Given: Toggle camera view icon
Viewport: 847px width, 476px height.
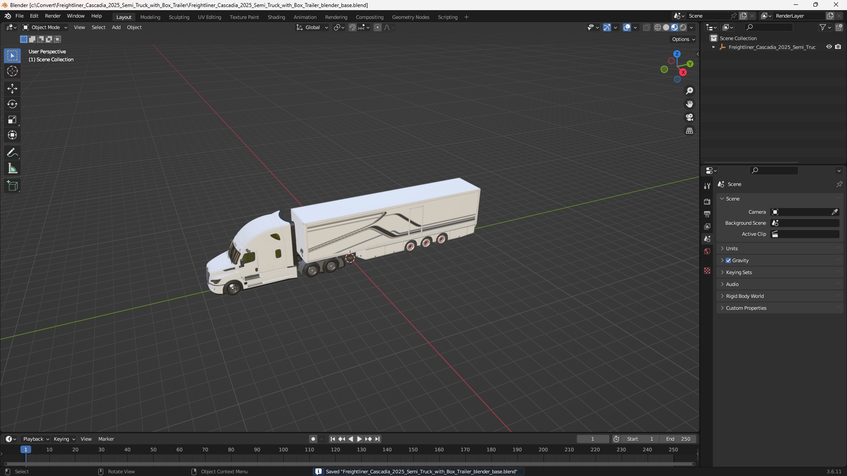Looking at the screenshot, I should [x=690, y=117].
